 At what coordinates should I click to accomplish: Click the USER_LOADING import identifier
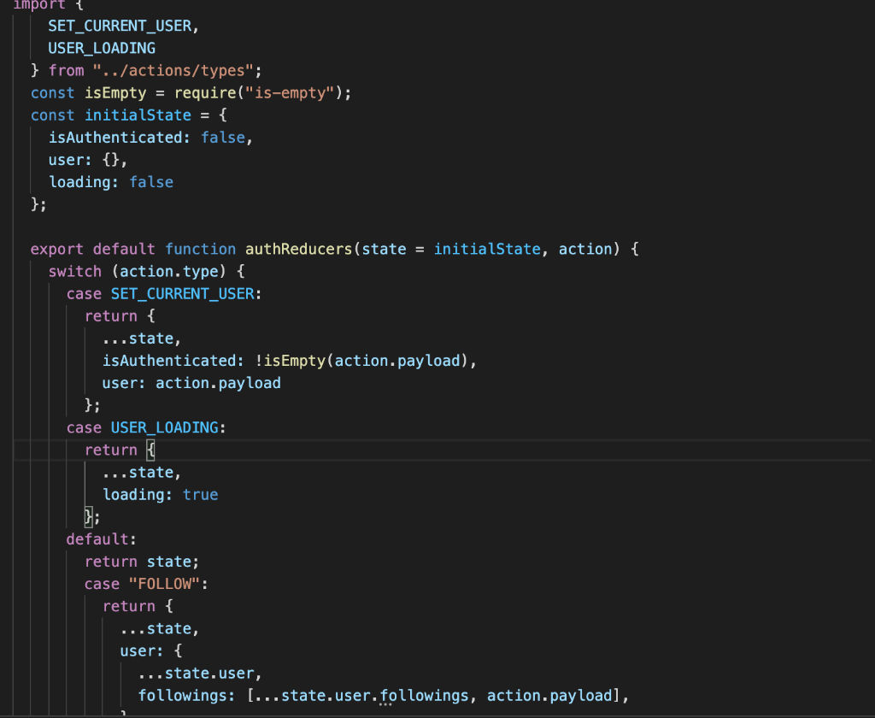102,48
